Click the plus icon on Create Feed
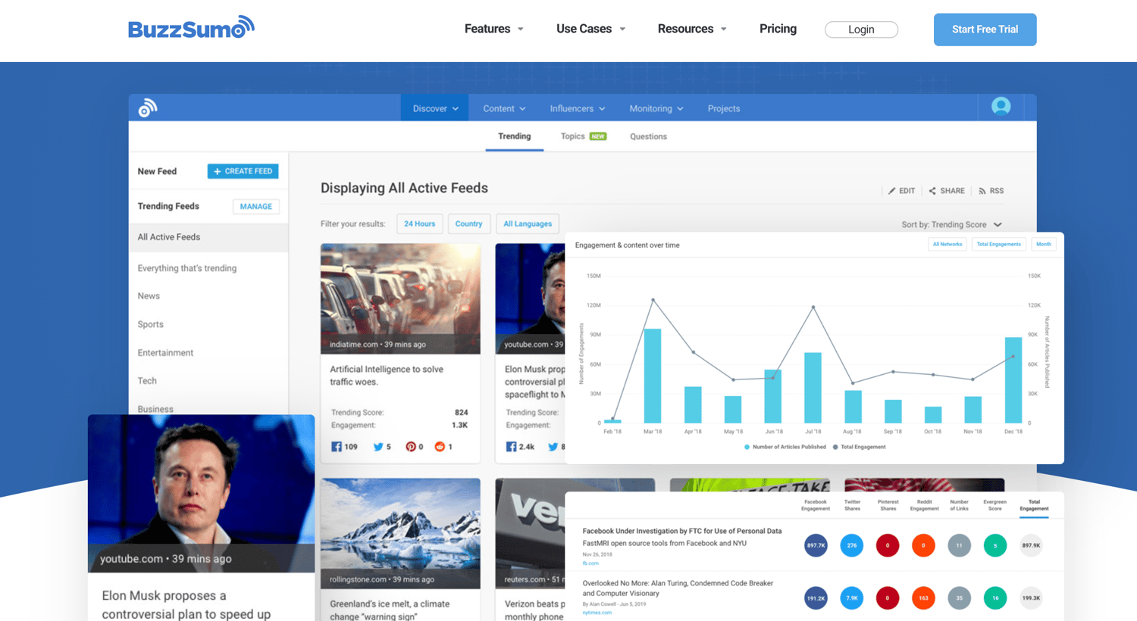 pyautogui.click(x=218, y=171)
